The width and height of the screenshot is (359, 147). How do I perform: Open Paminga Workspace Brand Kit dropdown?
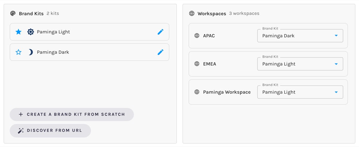300,92
